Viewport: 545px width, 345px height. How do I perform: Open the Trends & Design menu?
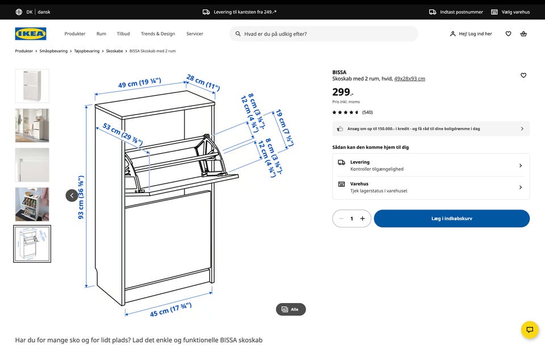click(158, 33)
